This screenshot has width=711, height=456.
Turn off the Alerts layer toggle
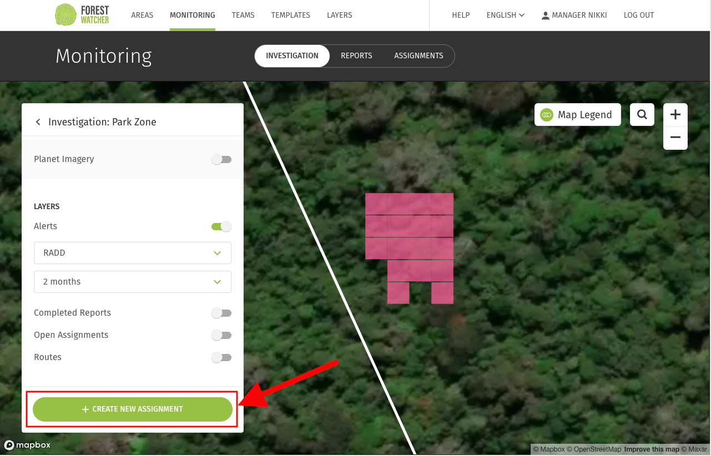[x=221, y=226]
